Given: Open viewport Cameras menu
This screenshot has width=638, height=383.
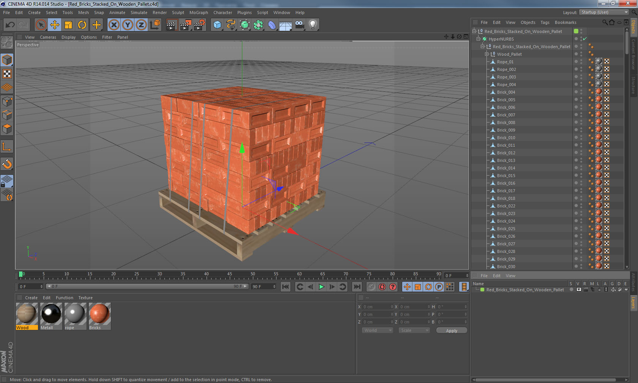Looking at the screenshot, I should tap(48, 37).
